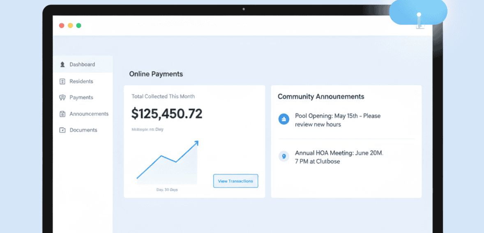
Task: Open the Pool Opening May 15th announcement
Action: tap(338, 120)
